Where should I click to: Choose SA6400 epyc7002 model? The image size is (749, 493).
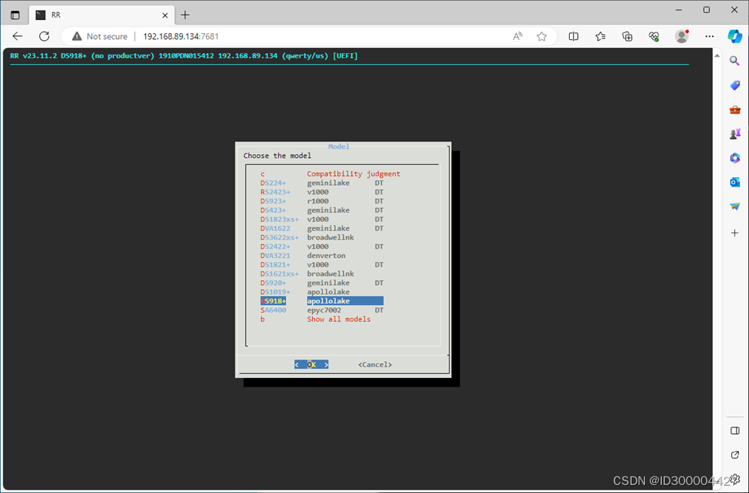(x=322, y=310)
